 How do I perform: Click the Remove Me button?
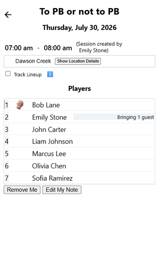pyautogui.click(x=22, y=190)
